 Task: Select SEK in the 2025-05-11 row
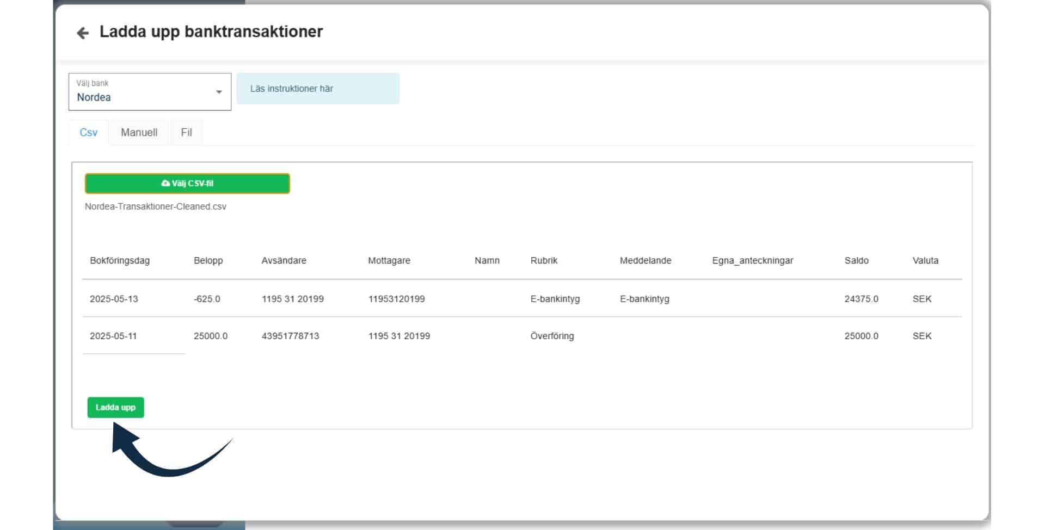[x=923, y=336]
